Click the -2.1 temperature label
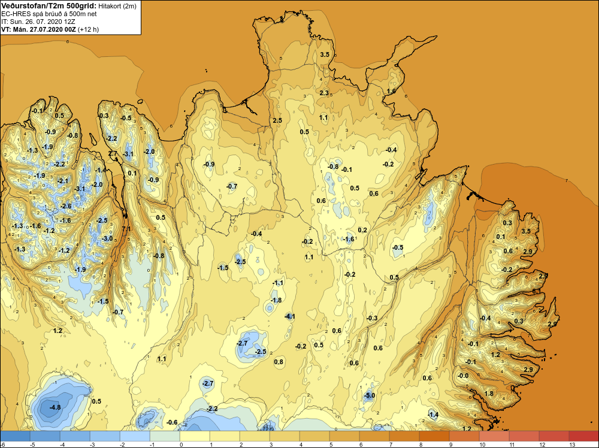599x448 pixels. 63,181
